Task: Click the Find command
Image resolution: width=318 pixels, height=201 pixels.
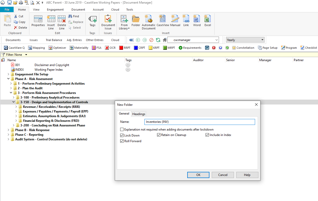Action: [74, 16]
